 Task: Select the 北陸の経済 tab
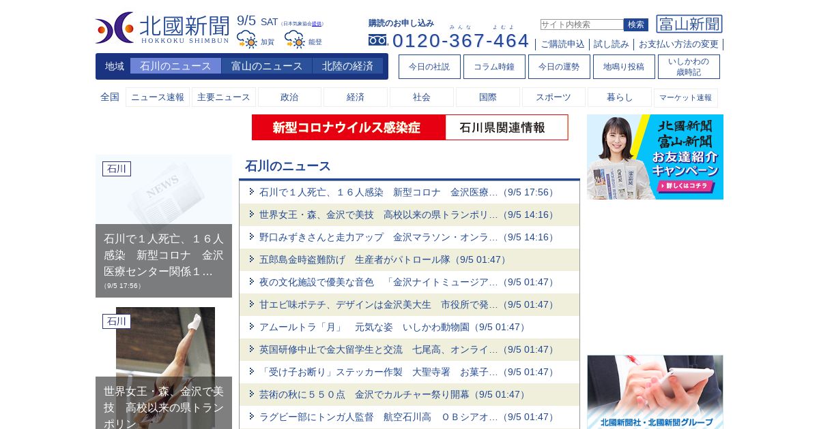point(347,66)
